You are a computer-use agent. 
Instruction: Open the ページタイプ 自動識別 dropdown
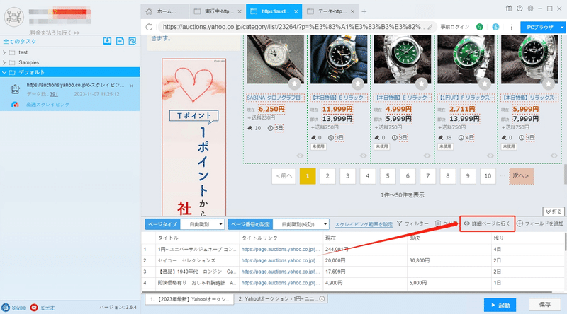[202, 224]
